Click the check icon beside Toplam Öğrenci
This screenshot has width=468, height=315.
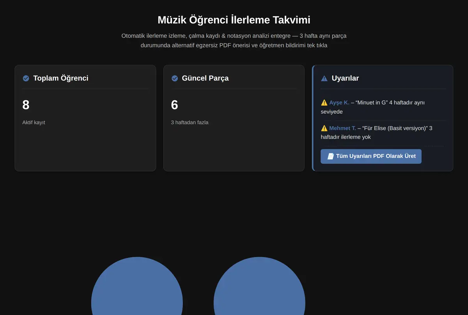[x=26, y=78]
